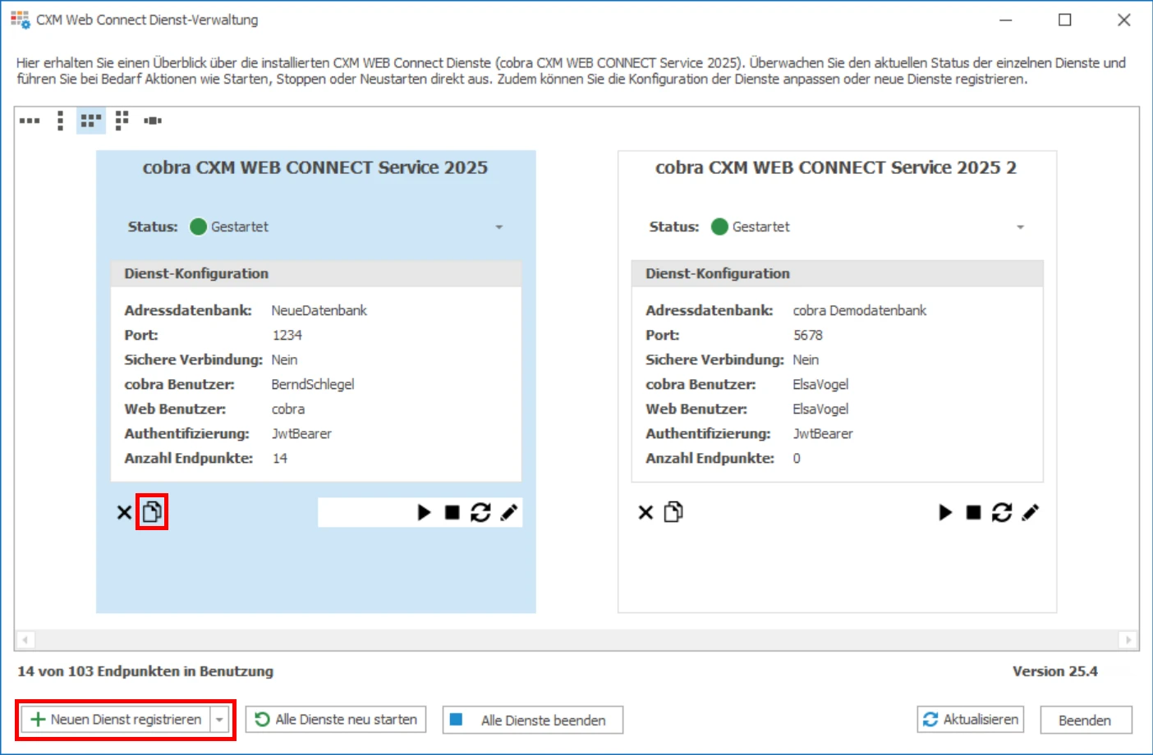Expand the Status selector for Service 2025 2
This screenshot has height=755, width=1153.
point(1021,226)
